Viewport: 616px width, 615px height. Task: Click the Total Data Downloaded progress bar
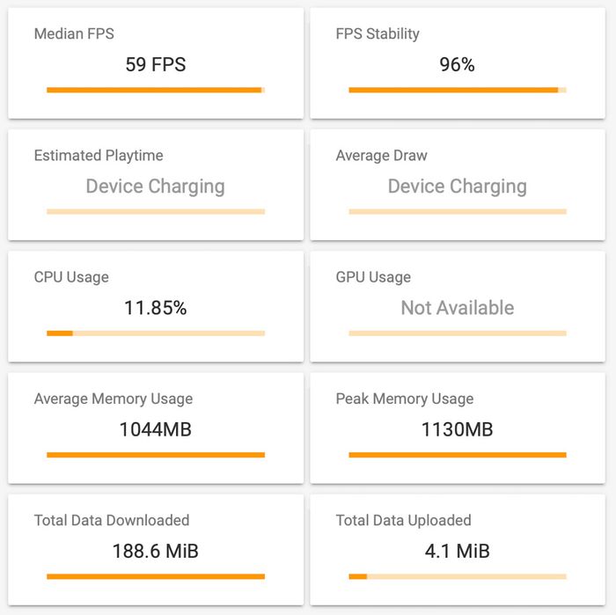[x=156, y=576]
